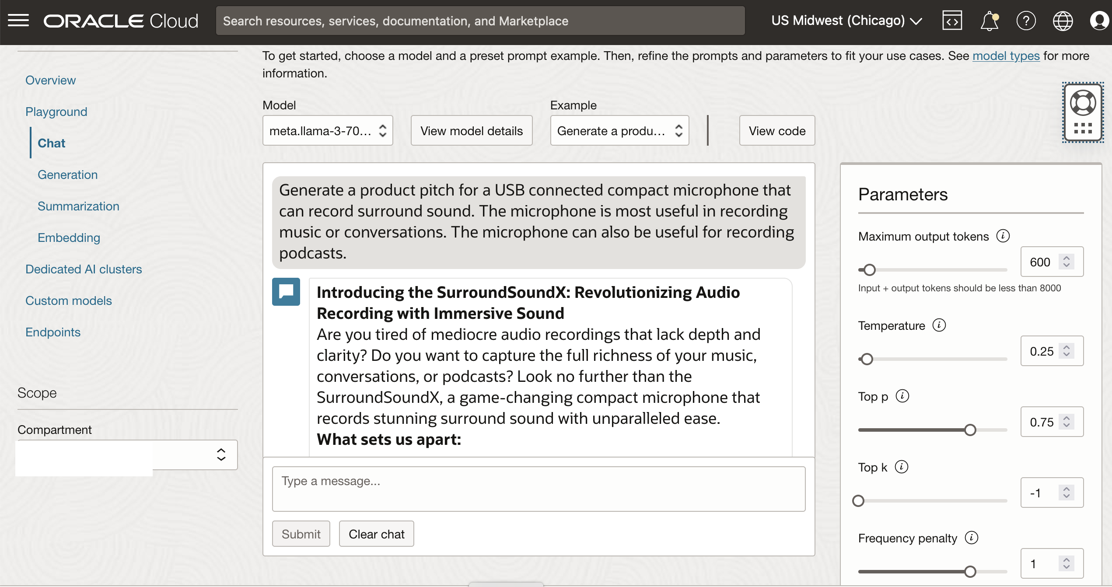Open the notifications bell
The height and width of the screenshot is (587, 1112).
tap(989, 21)
